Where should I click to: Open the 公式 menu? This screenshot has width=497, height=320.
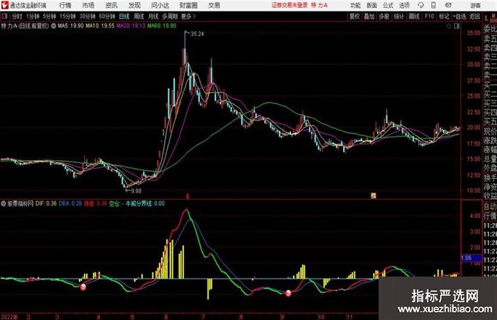tap(388, 5)
